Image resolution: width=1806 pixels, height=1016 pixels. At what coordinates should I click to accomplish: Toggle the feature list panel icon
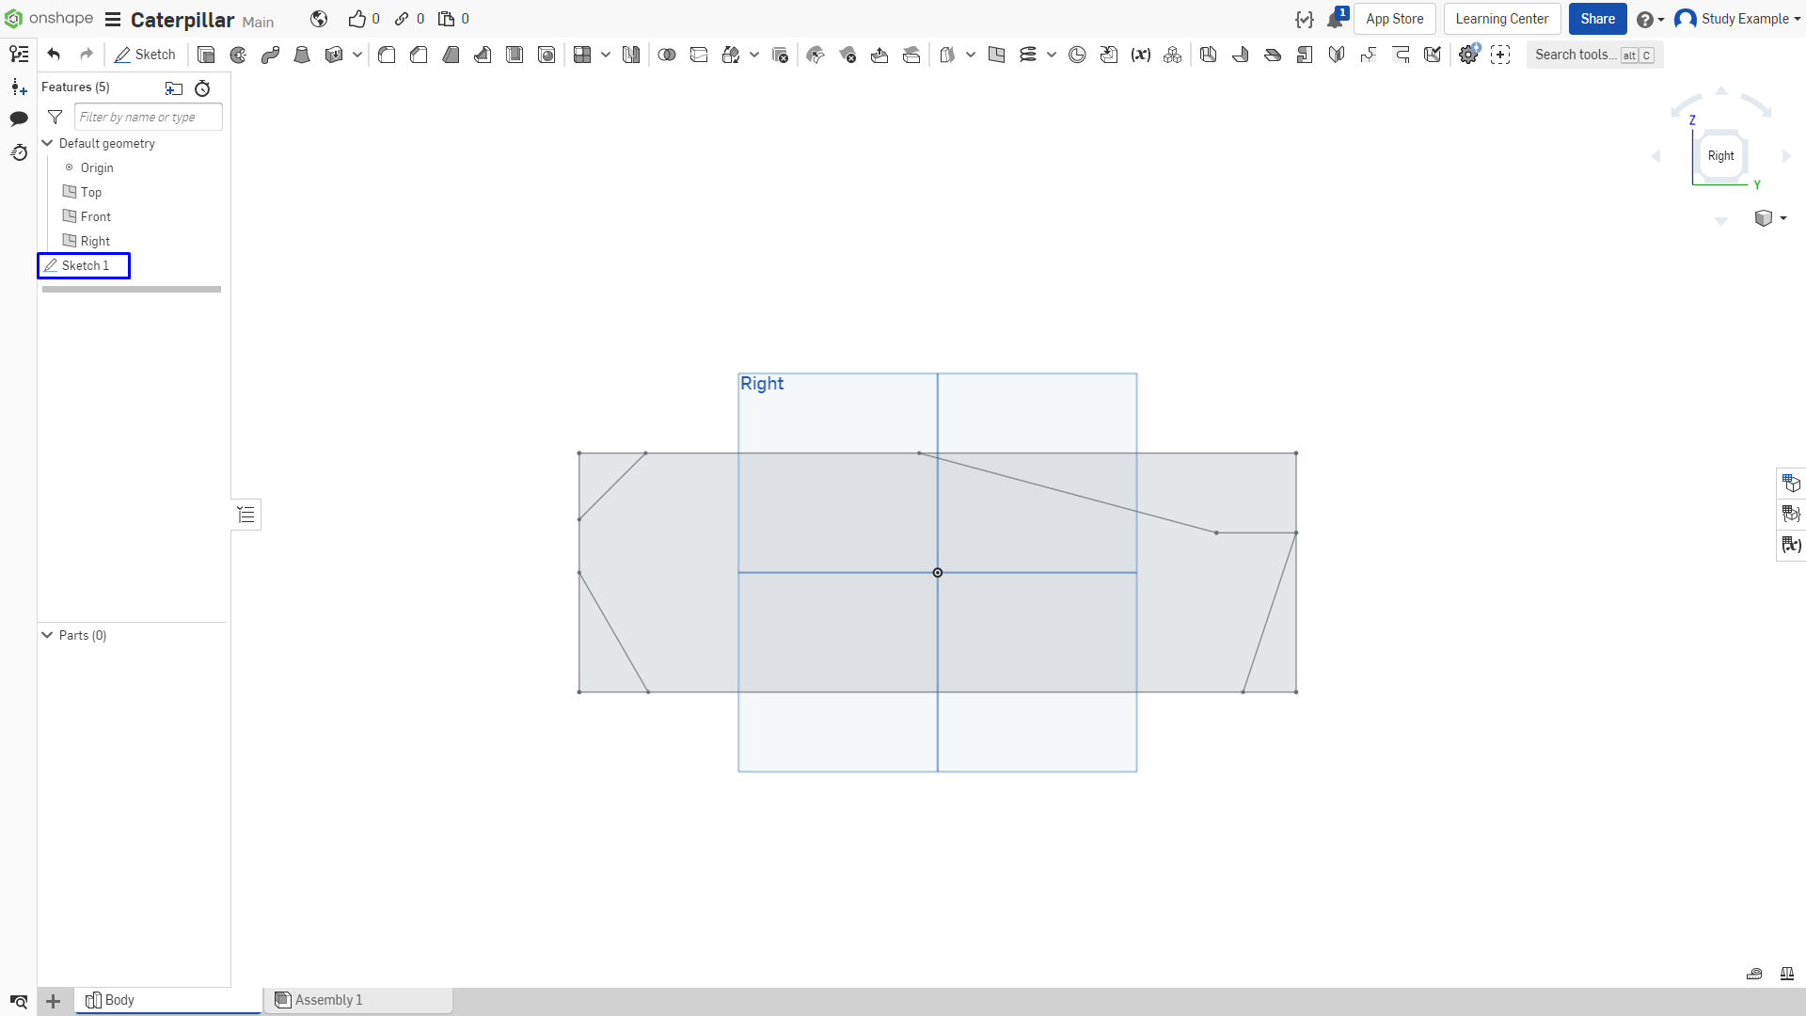pyautogui.click(x=19, y=55)
